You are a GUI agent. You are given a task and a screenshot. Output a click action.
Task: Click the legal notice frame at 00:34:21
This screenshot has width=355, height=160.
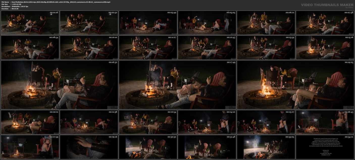click(x=325, y=147)
